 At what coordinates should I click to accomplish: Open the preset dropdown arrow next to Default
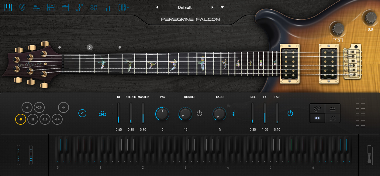click(x=222, y=7)
